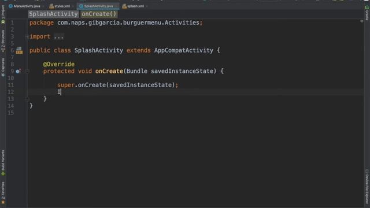Open the Build Variants tool window
The width and height of the screenshot is (370, 208).
(3, 163)
